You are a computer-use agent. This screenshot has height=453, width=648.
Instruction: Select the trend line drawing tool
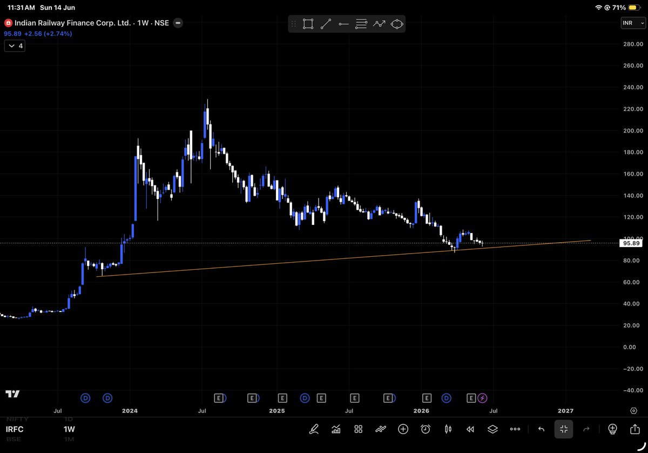(326, 24)
